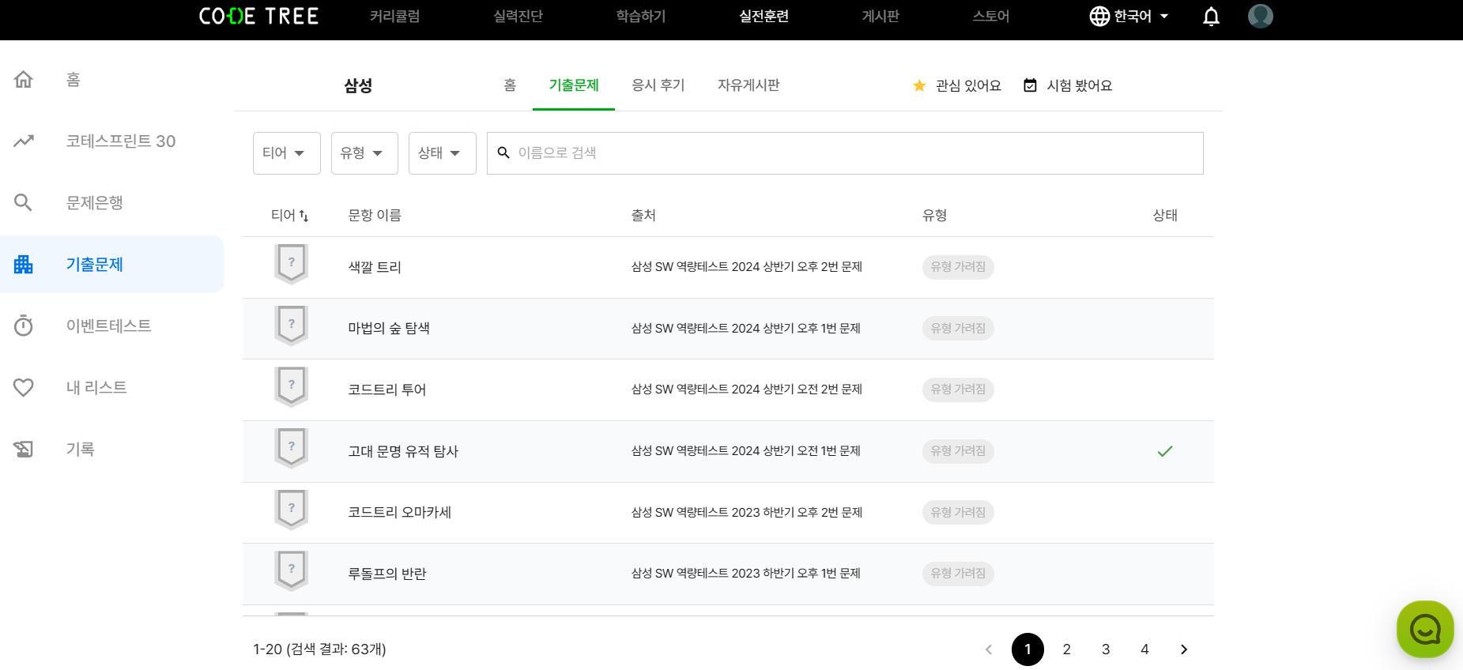Viewport: 1463px width, 670px height.
Task: Open 스토어 in top menu
Action: coord(991,16)
